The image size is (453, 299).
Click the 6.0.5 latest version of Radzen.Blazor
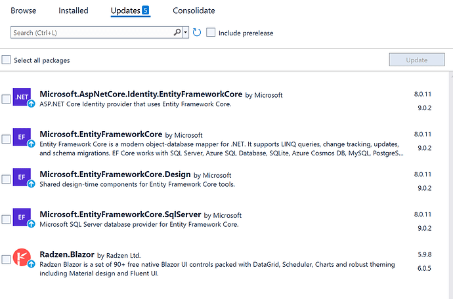(424, 268)
